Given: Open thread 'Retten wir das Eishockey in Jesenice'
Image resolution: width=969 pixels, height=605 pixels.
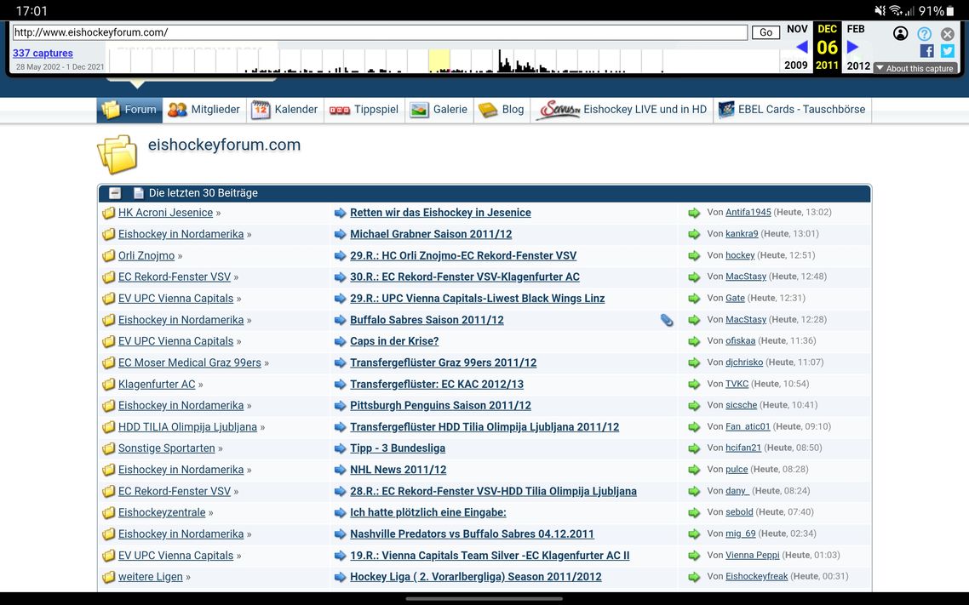Looking at the screenshot, I should tap(440, 213).
